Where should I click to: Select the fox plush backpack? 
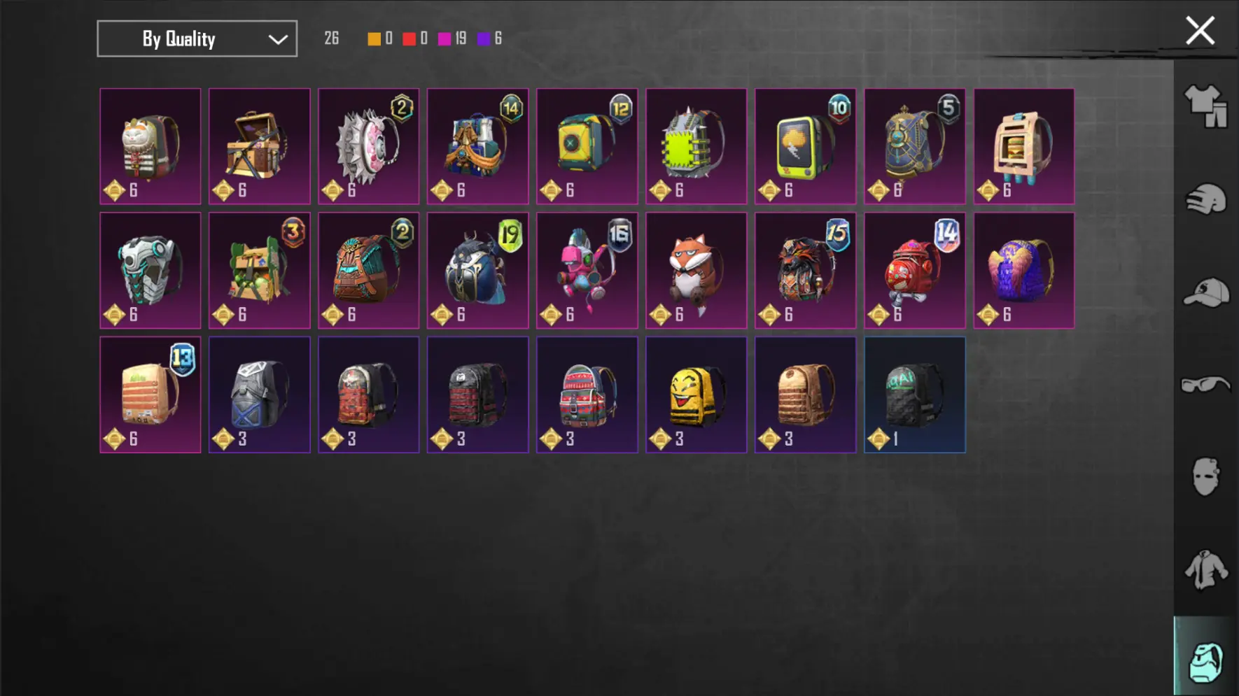click(x=696, y=271)
